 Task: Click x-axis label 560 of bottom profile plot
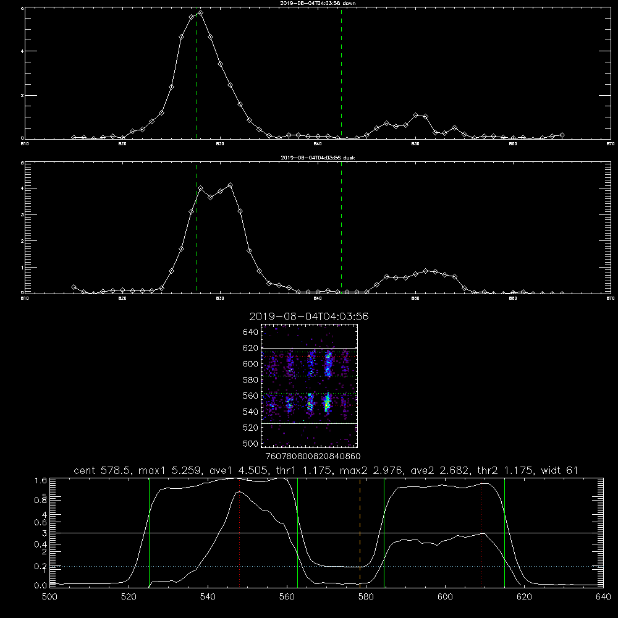287,597
